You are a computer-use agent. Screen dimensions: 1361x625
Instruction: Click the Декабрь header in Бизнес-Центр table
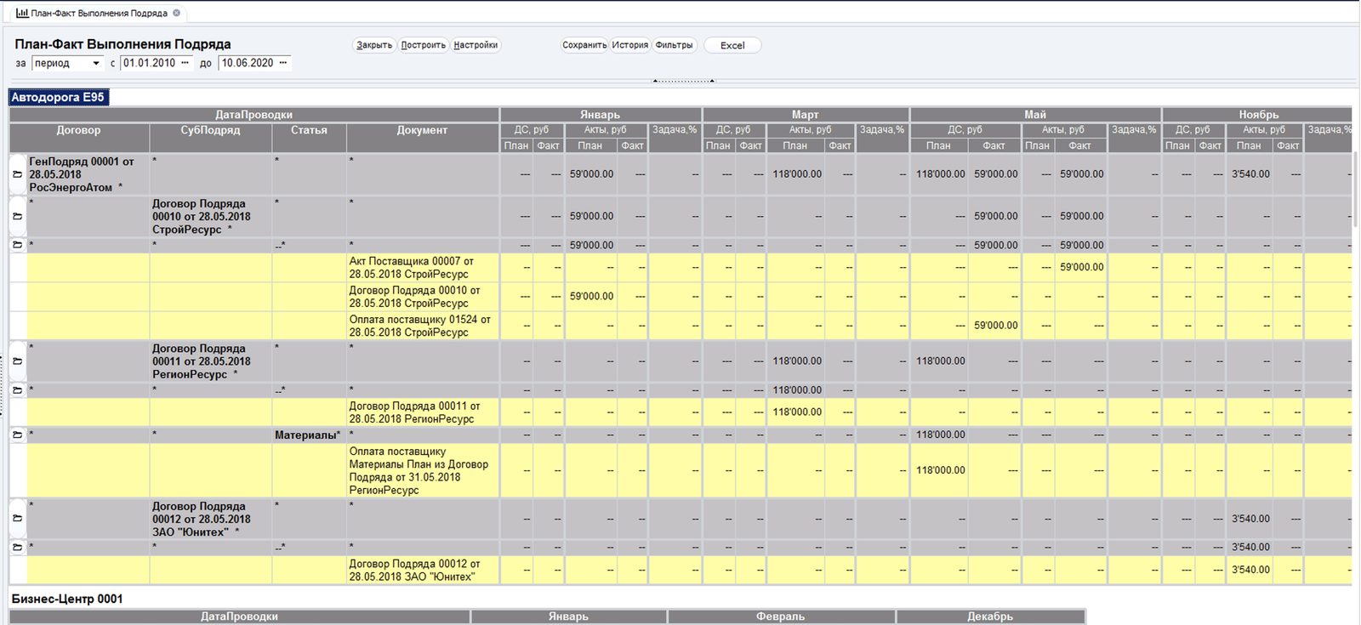pos(990,616)
